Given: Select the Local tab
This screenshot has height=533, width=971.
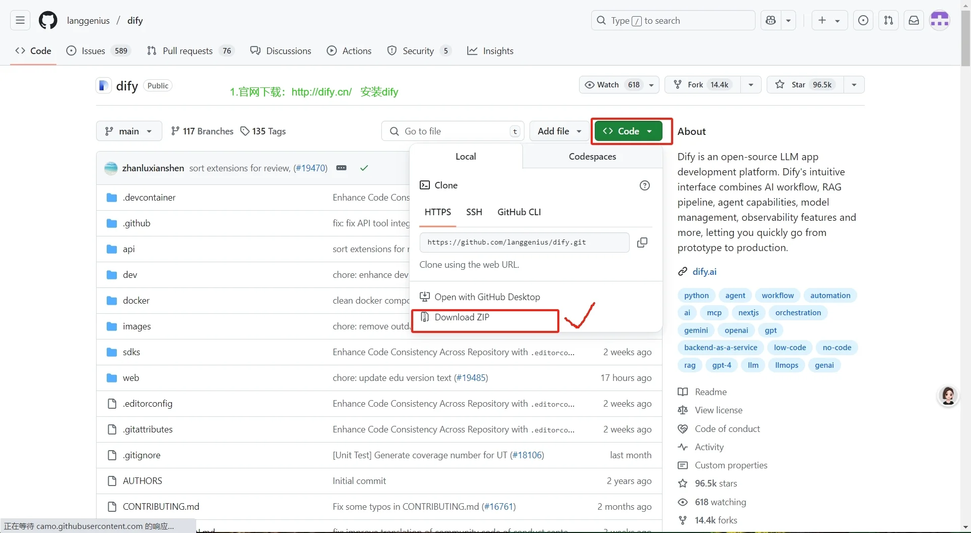Looking at the screenshot, I should coord(466,156).
